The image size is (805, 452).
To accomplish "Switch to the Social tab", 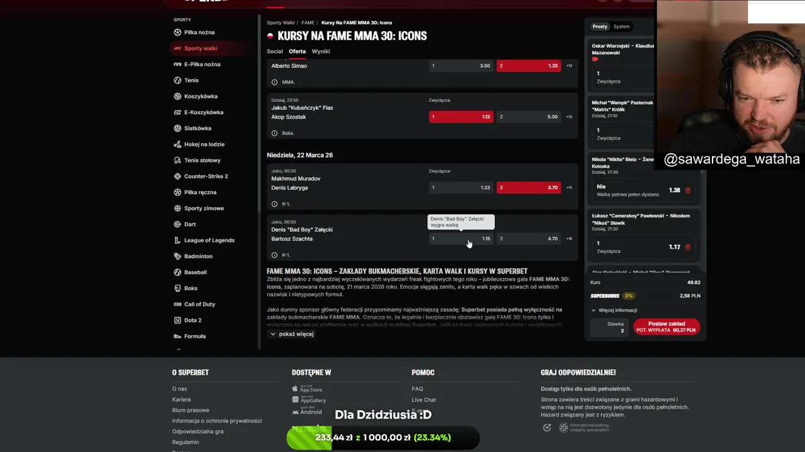I will click(x=275, y=51).
